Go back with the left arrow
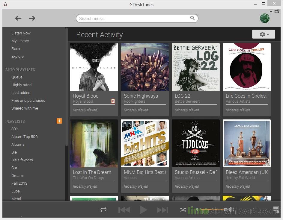283x220 pixels. pyautogui.click(x=18, y=18)
